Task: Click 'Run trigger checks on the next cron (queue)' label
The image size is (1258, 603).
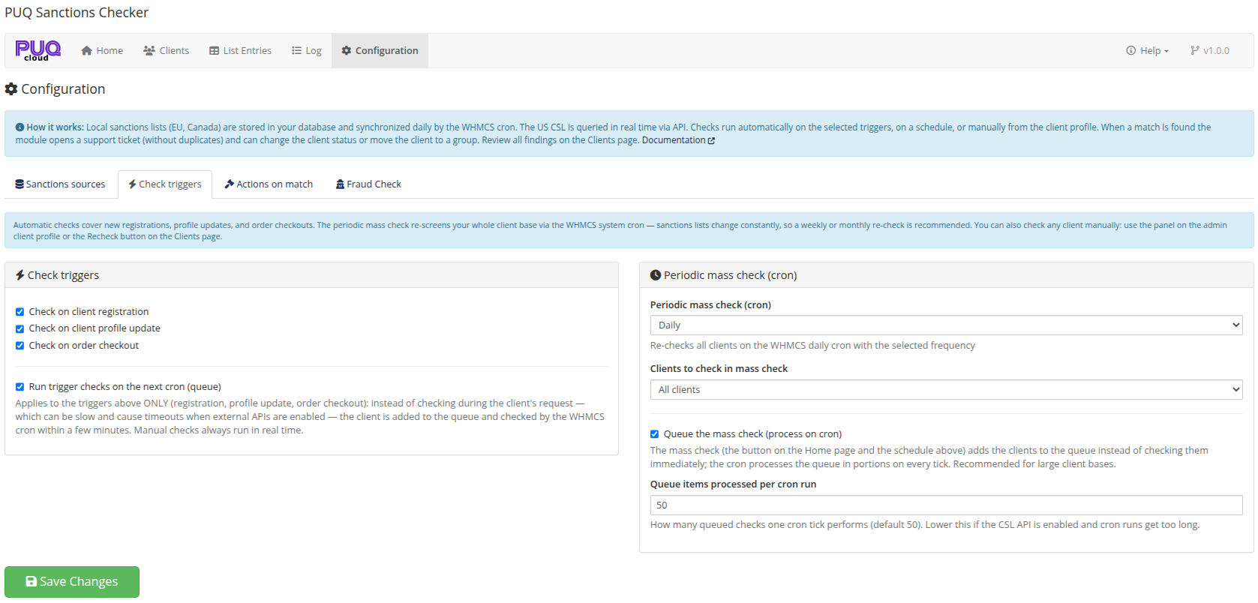Action: pyautogui.click(x=125, y=387)
